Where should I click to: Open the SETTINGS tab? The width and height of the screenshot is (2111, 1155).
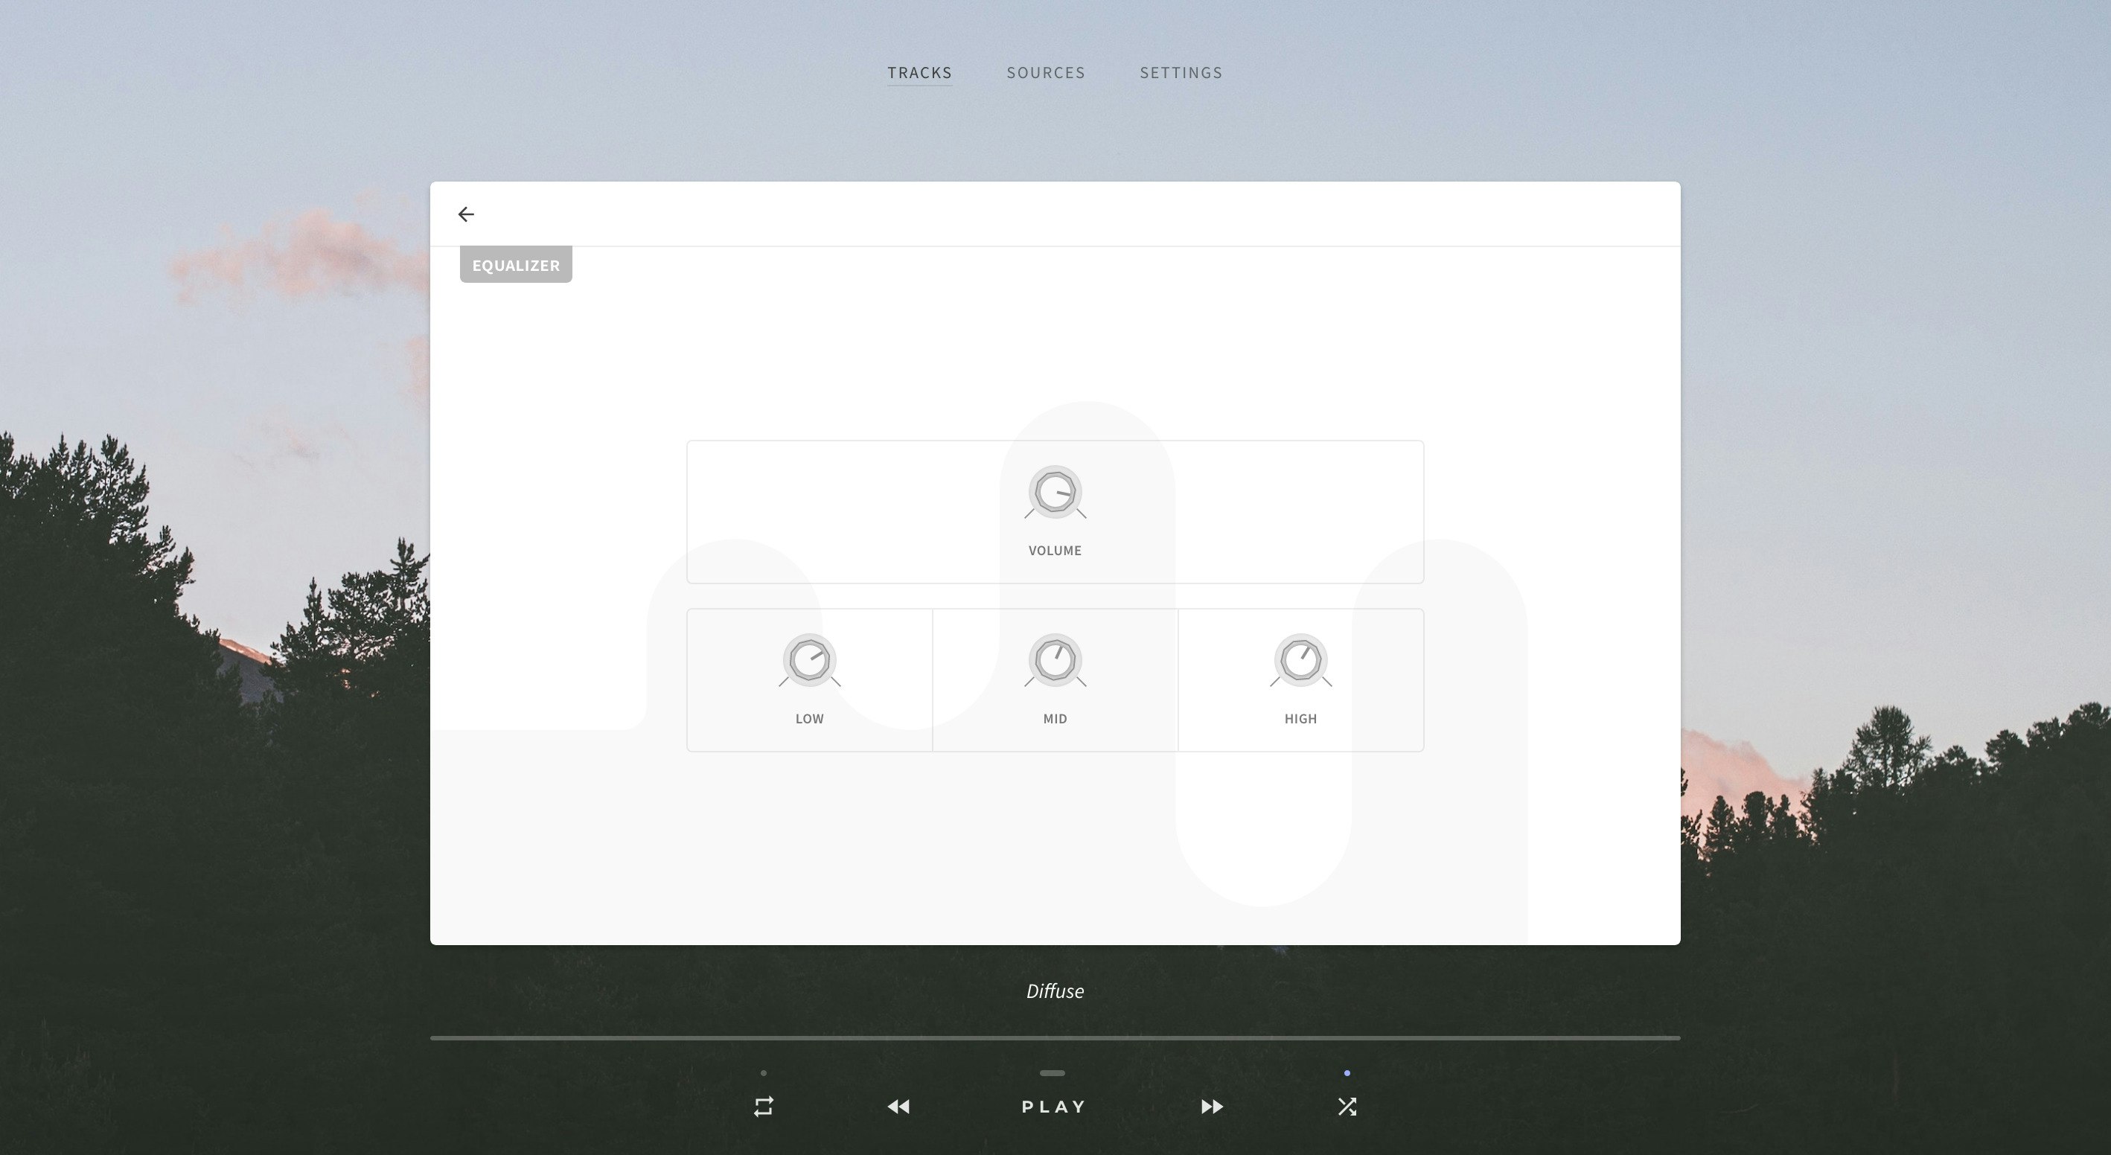[1181, 72]
